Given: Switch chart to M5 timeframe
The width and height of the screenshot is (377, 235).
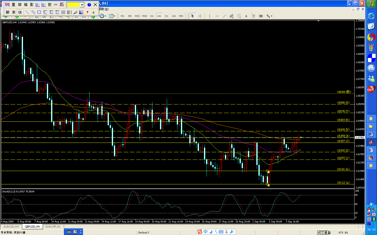Looking at the screenshot, I should tap(130, 16).
